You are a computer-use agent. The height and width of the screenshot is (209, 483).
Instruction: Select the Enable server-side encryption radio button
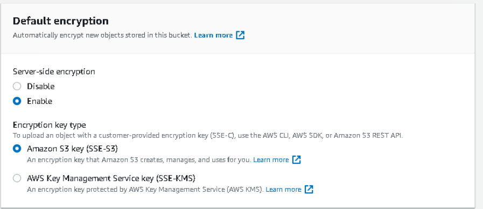point(17,101)
